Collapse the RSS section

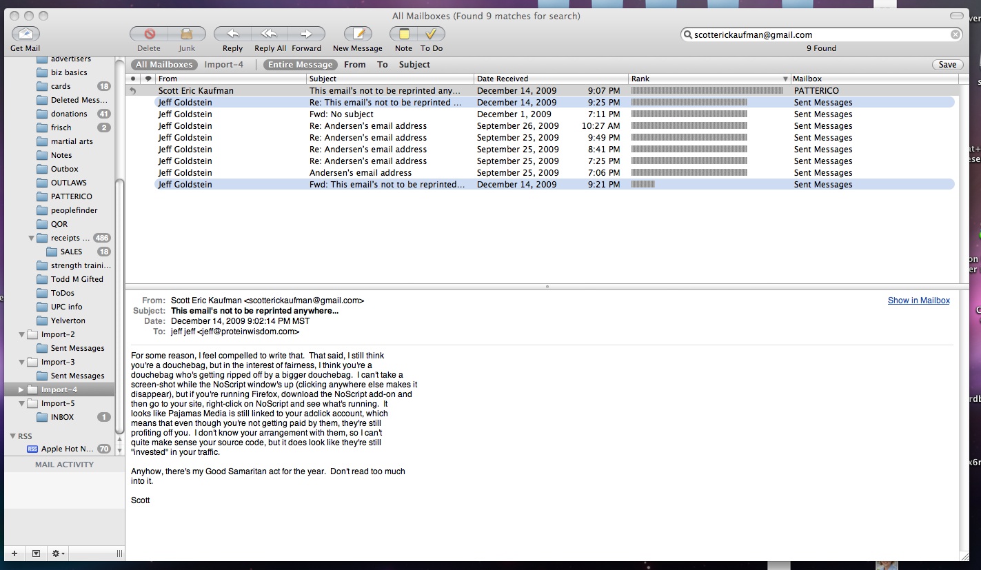pos(12,436)
